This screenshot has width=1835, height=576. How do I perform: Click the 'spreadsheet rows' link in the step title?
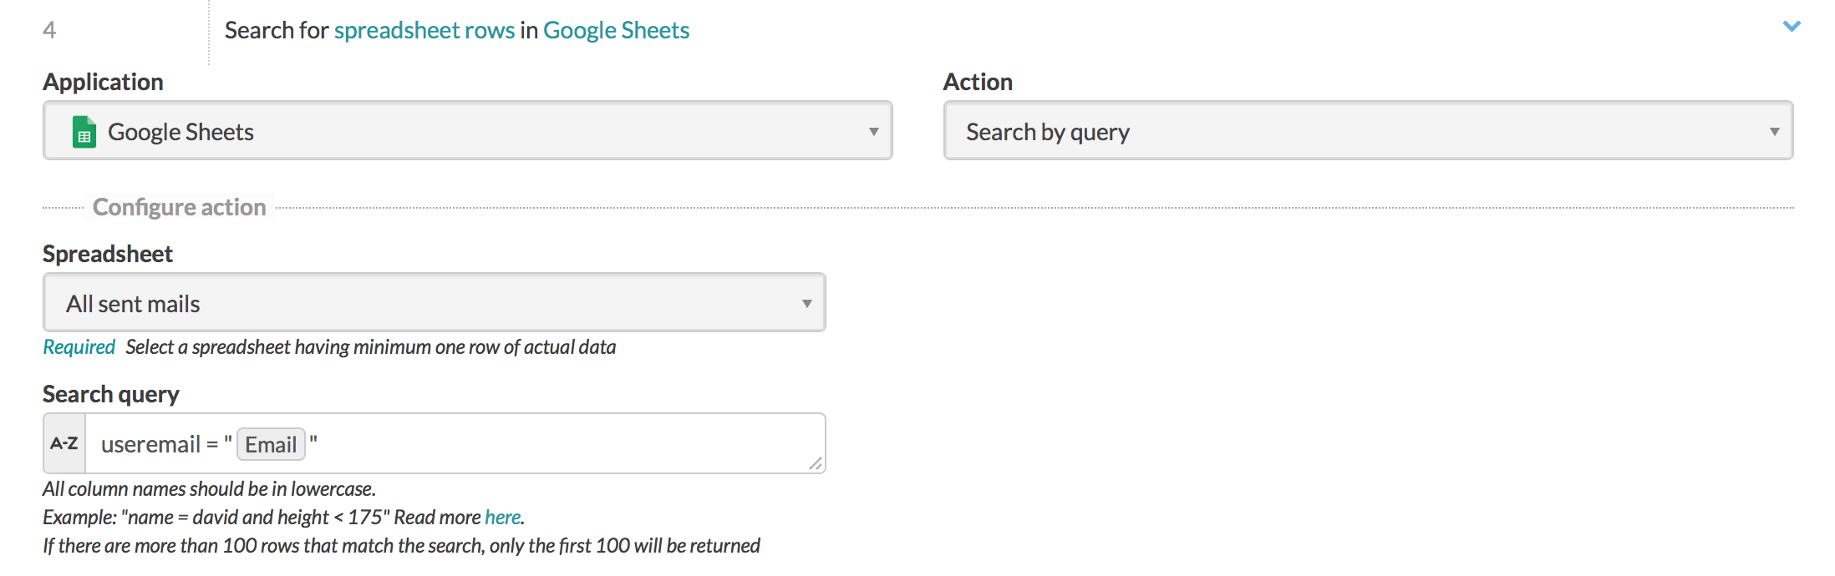[424, 31]
